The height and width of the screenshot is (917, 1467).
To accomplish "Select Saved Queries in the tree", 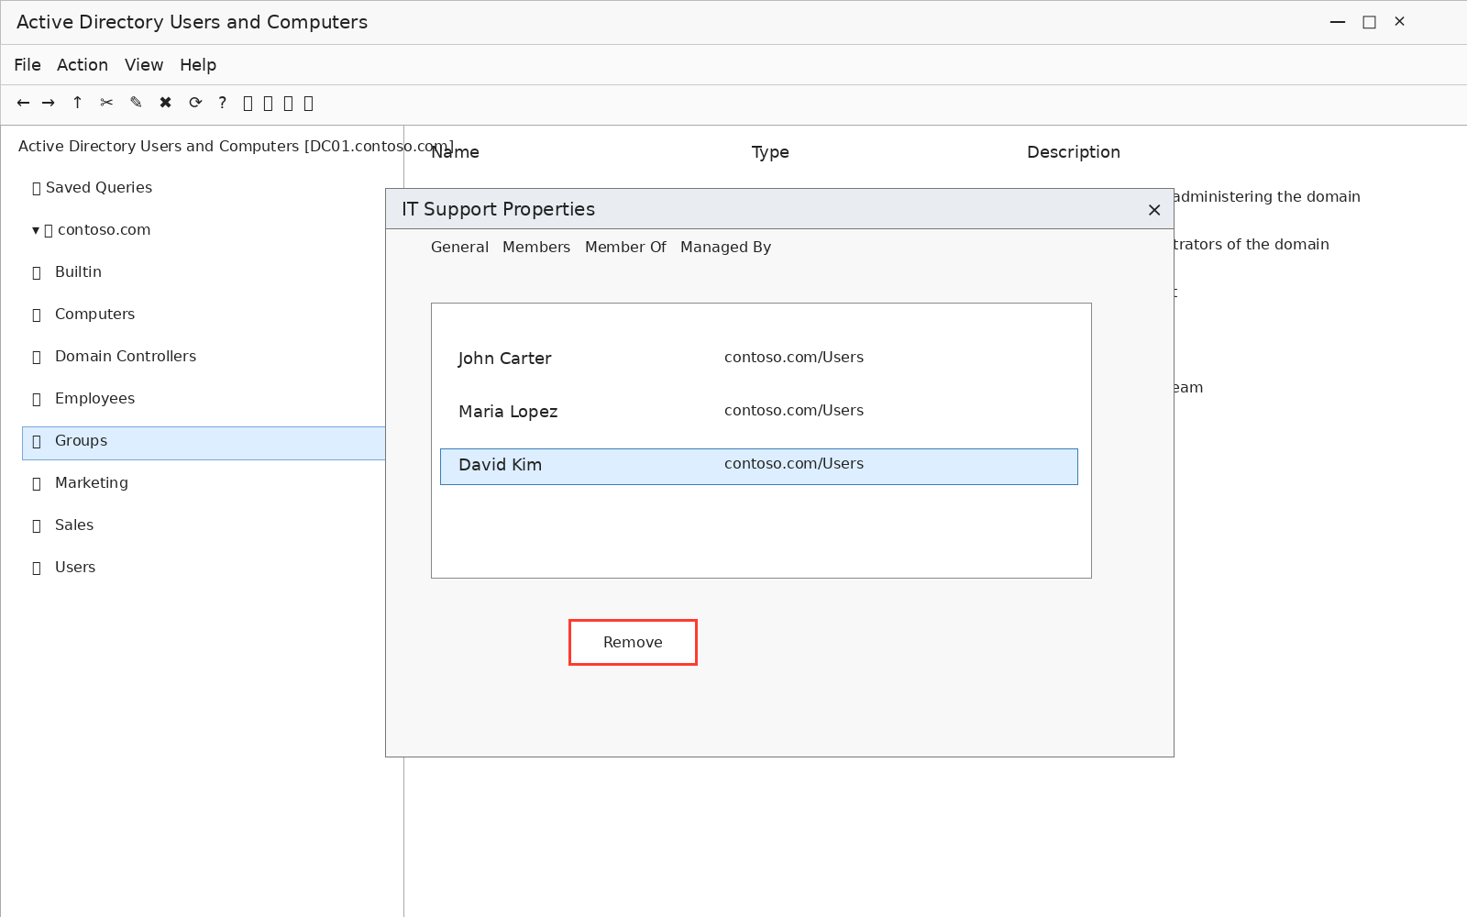I will [x=92, y=188].
